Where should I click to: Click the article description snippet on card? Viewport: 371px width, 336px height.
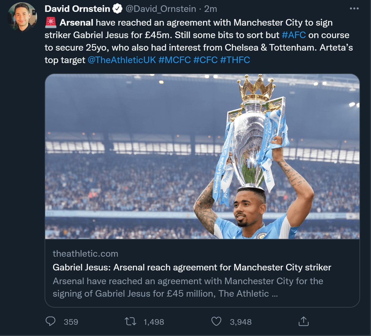click(188, 287)
